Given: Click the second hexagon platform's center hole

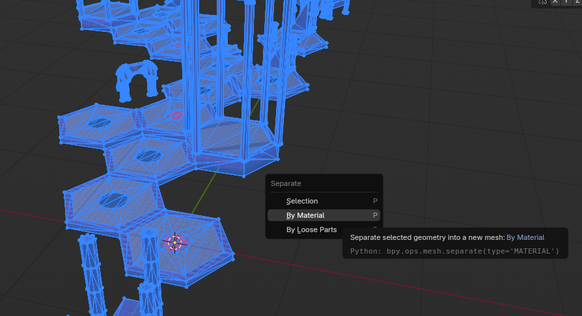Looking at the screenshot, I should (150, 156).
